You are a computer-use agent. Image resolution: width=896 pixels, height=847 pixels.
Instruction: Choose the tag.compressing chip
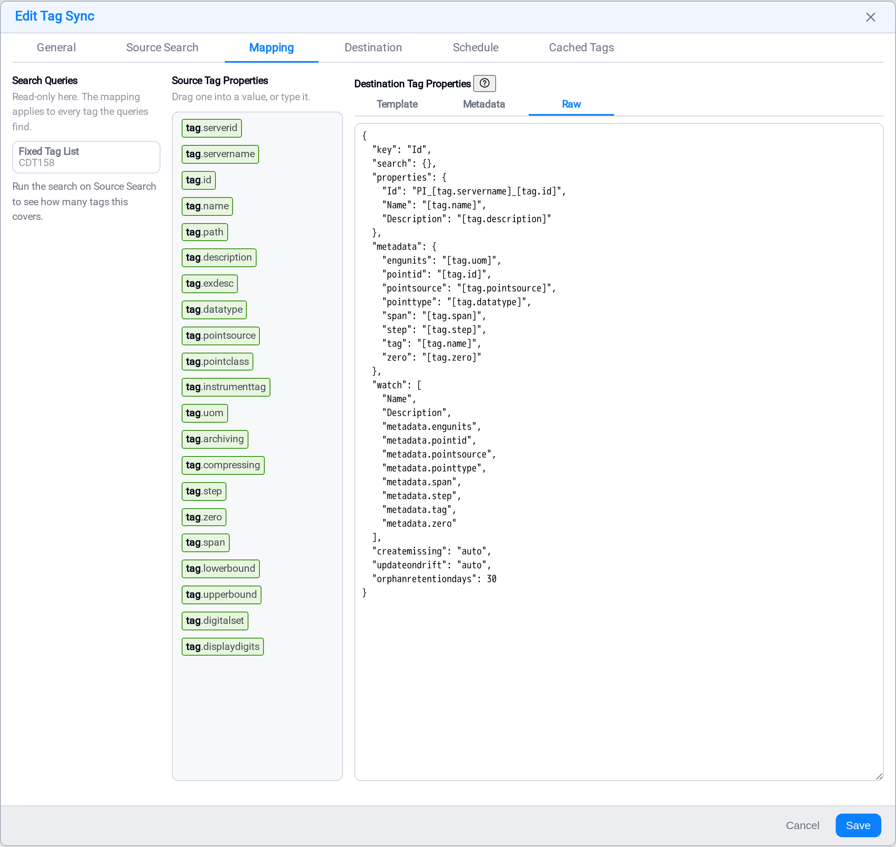point(223,465)
